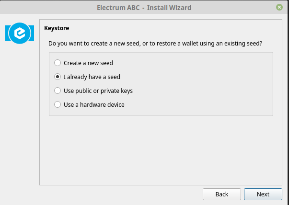The height and width of the screenshot is (205, 289).
Task: Click the white e glyph inside the logo
Action: pyautogui.click(x=20, y=34)
